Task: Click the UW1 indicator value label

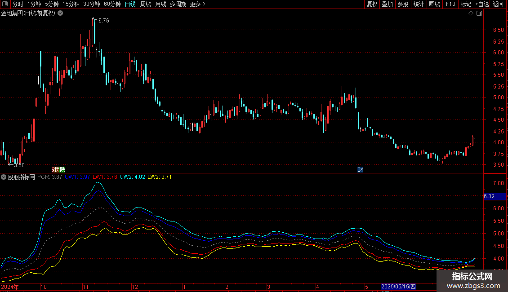Action: point(77,177)
